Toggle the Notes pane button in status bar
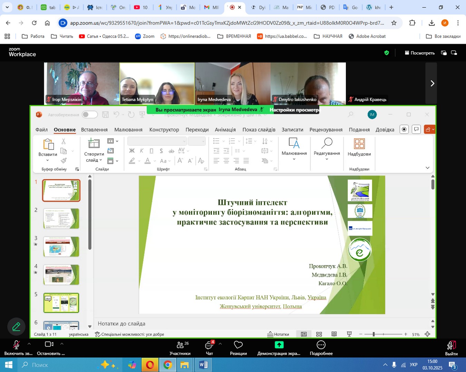Image resolution: width=466 pixels, height=372 pixels. [278, 334]
